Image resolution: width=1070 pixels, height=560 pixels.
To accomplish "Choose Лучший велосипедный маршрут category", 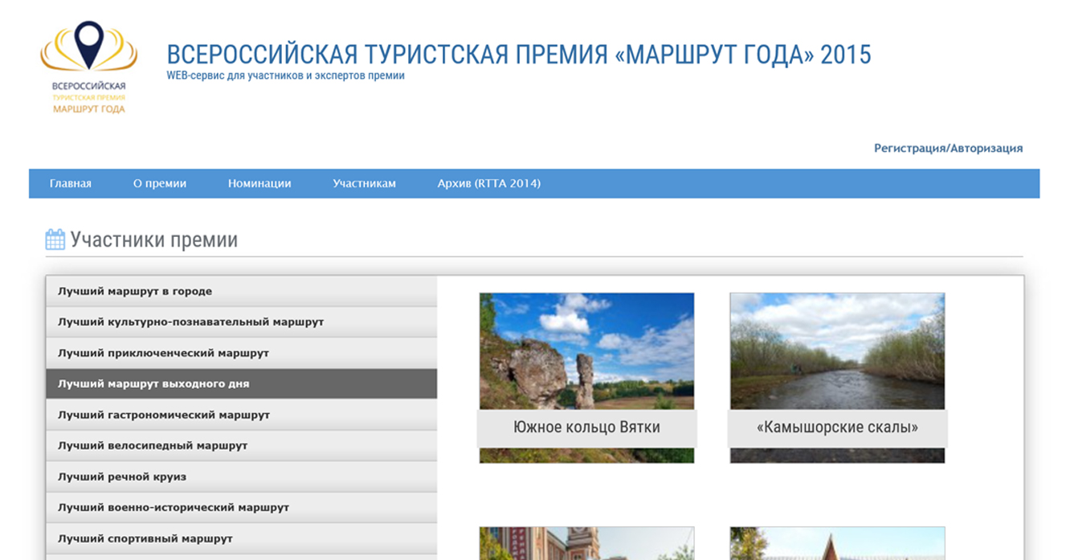I will pyautogui.click(x=242, y=446).
